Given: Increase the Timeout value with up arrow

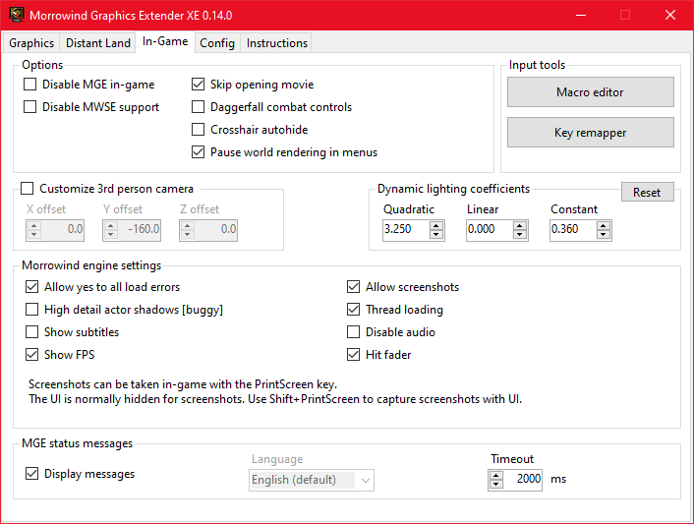Looking at the screenshot, I should 496,476.
